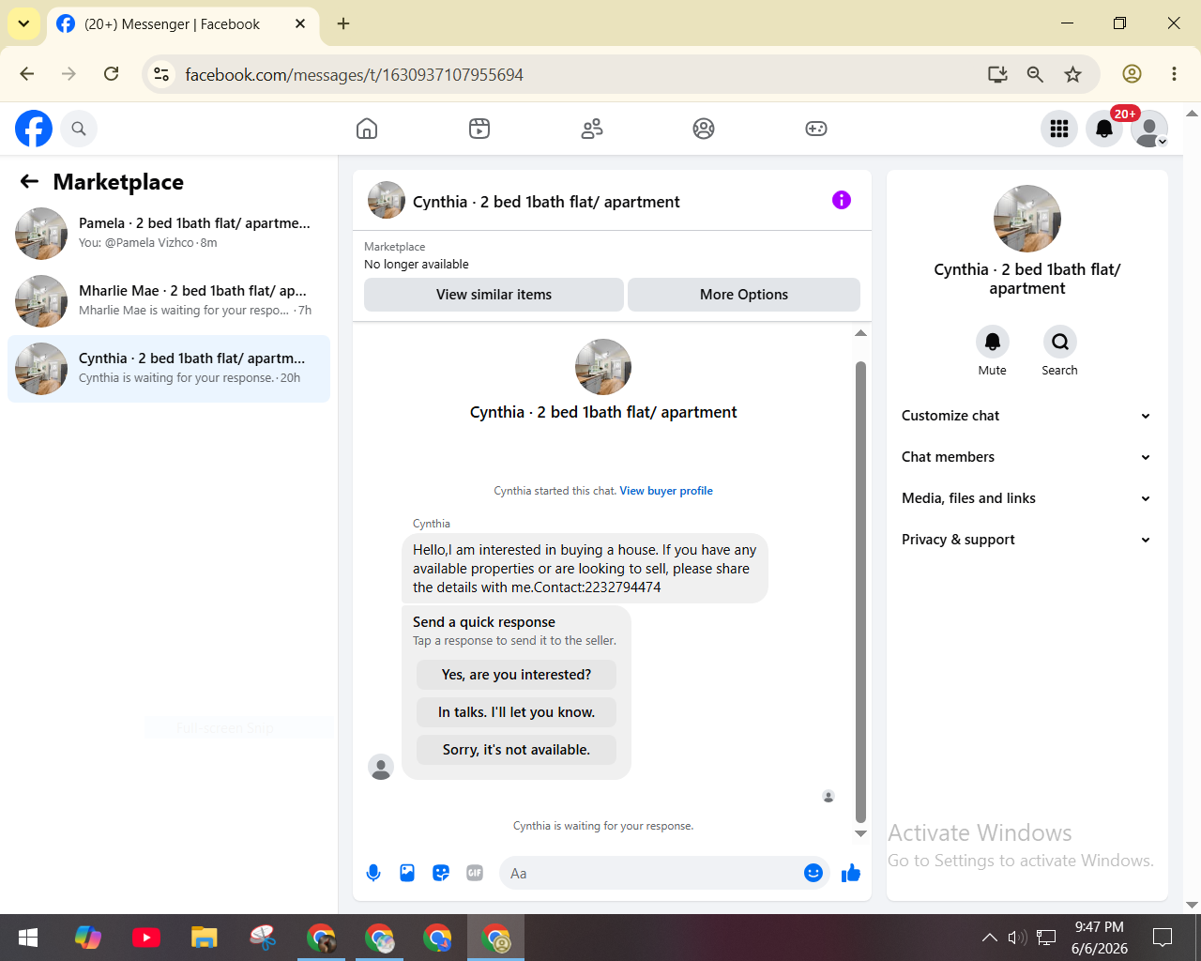This screenshot has width=1201, height=961.
Task: Open the notifications bell with 20+ badge
Action: pyautogui.click(x=1104, y=129)
